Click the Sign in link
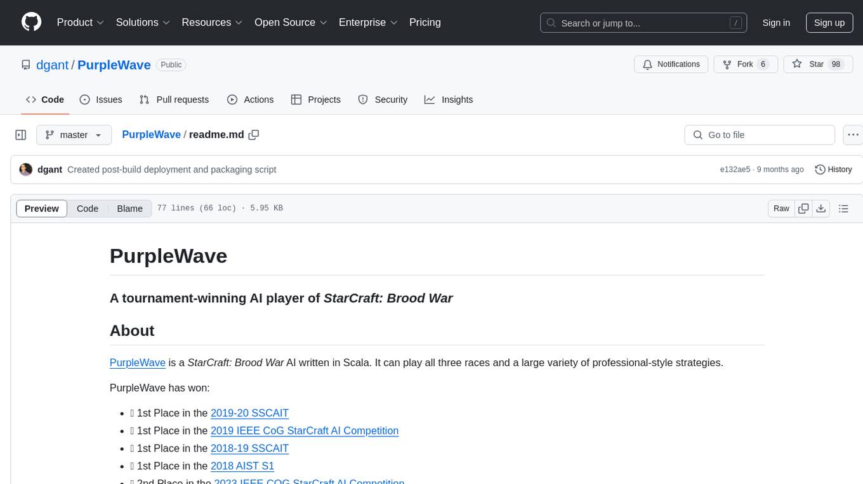This screenshot has width=863, height=484. (776, 23)
